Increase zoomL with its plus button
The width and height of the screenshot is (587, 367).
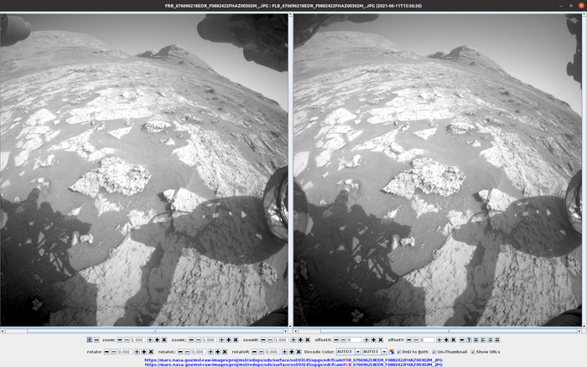coord(221,340)
